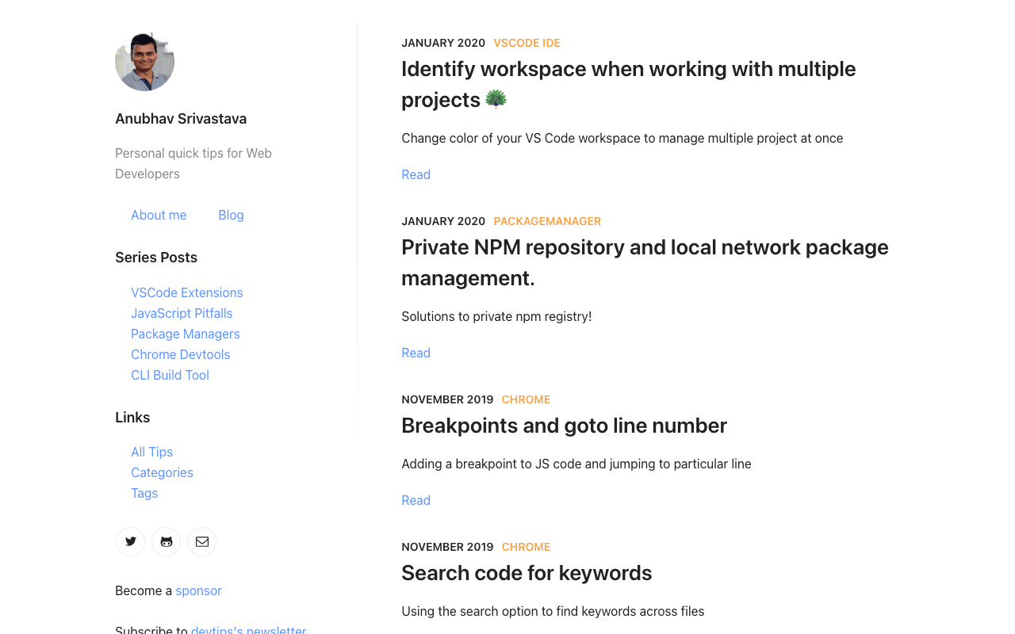Select the PACKAGEMANAGER category tag
This screenshot has width=1015, height=634.
tap(547, 221)
